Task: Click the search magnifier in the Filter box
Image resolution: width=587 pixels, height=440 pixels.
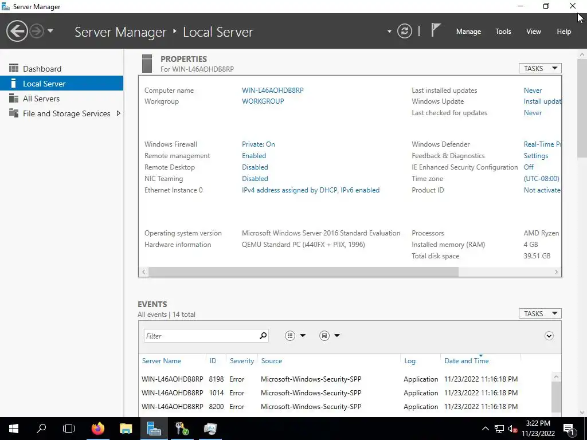Action: [263, 336]
